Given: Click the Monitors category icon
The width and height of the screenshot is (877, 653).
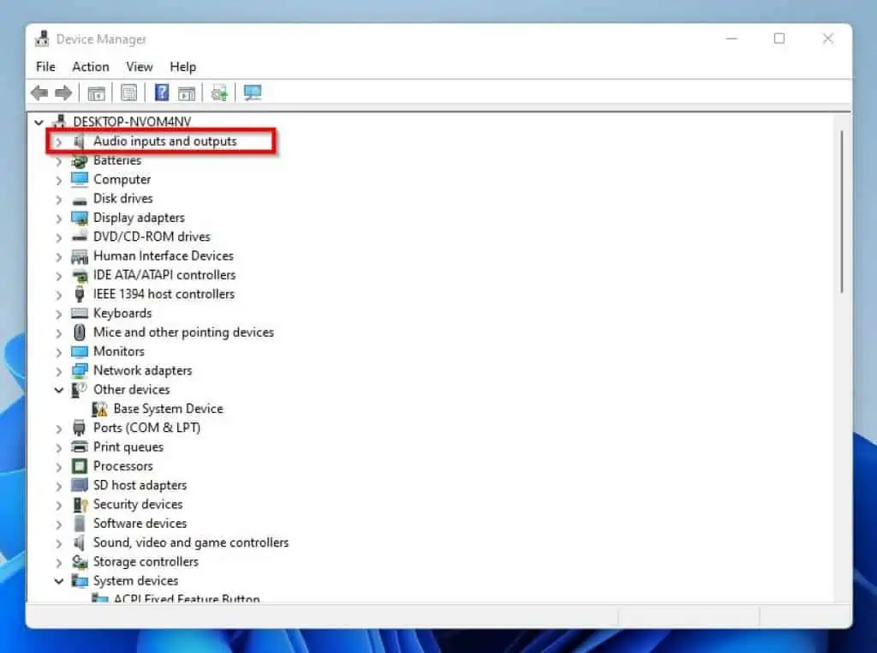Looking at the screenshot, I should pos(79,351).
